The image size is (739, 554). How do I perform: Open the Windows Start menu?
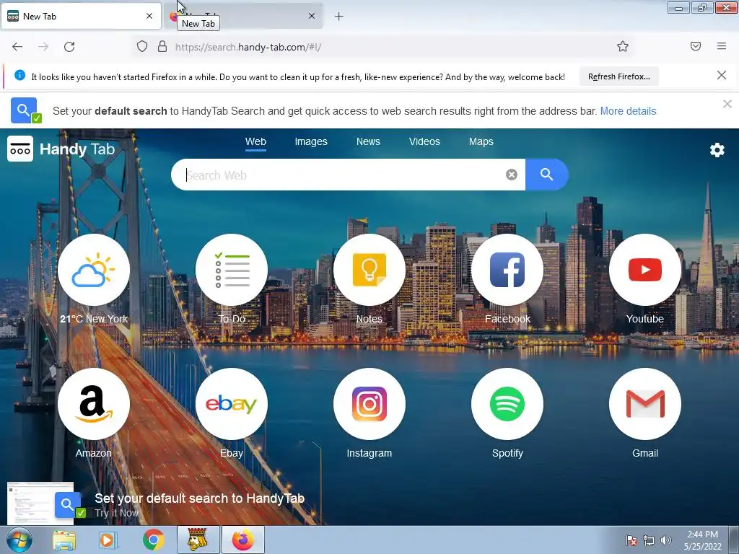coord(19,540)
